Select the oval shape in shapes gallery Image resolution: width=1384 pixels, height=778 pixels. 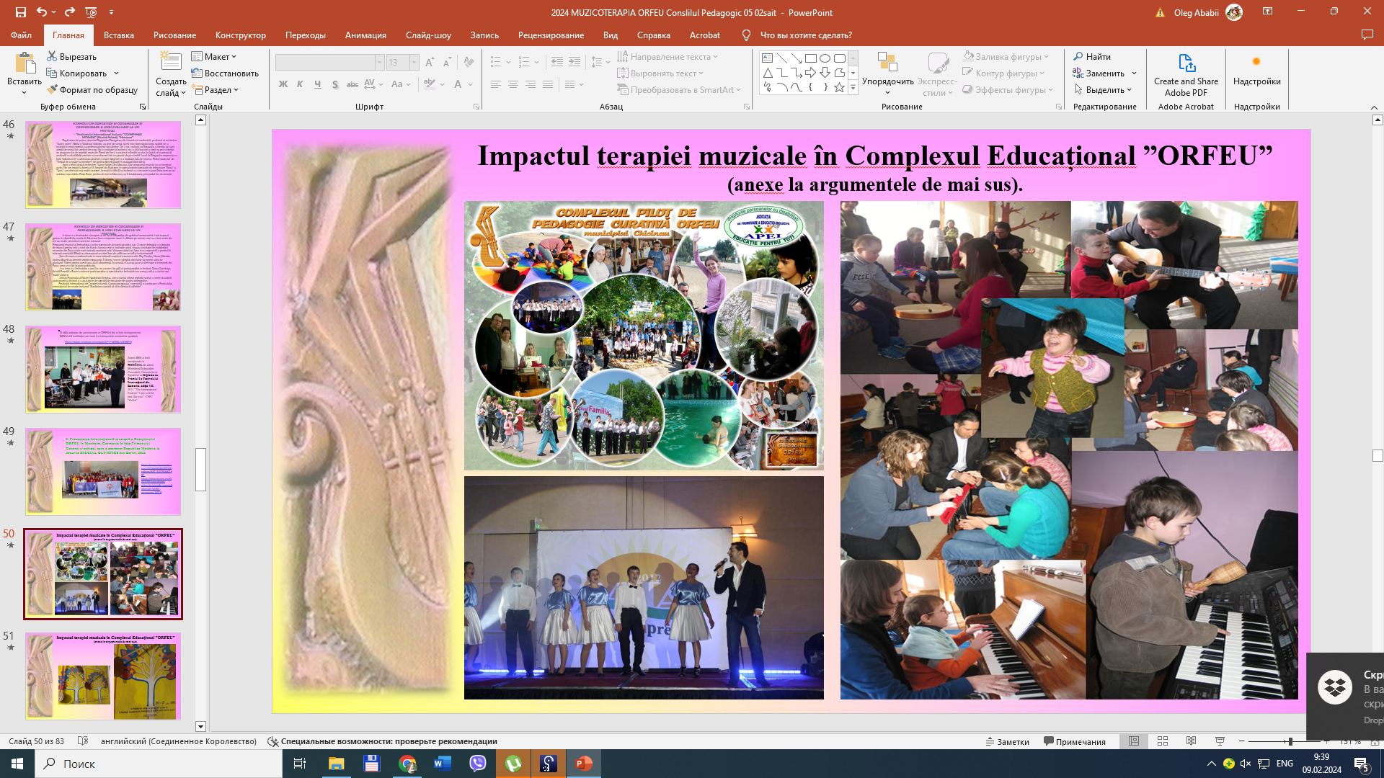pos(825,58)
